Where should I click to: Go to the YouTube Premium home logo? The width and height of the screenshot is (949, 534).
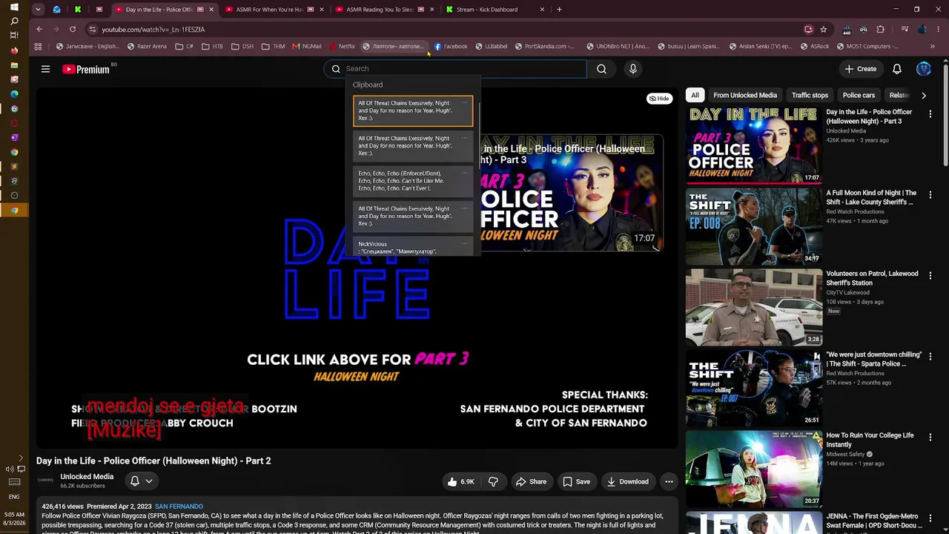click(x=86, y=69)
